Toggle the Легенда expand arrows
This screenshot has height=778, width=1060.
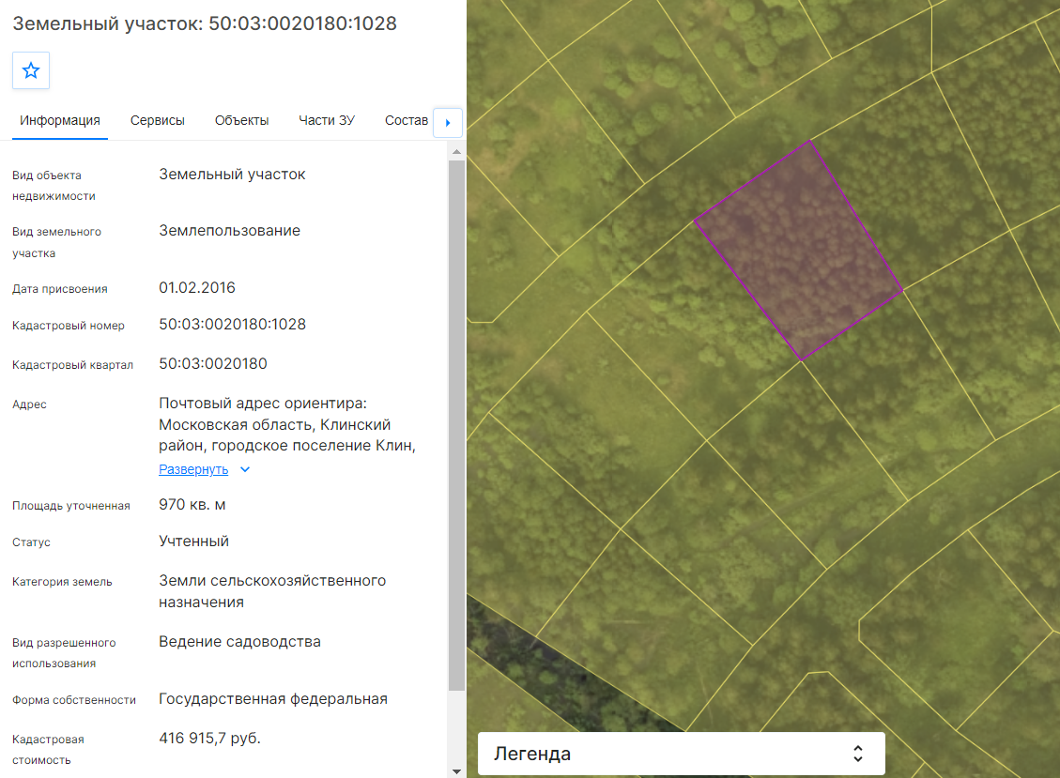[858, 754]
